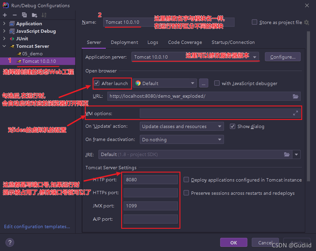Close the Run/Debug Configurations dialog
Viewport: 316px width, 251px height.
pos(307,5)
